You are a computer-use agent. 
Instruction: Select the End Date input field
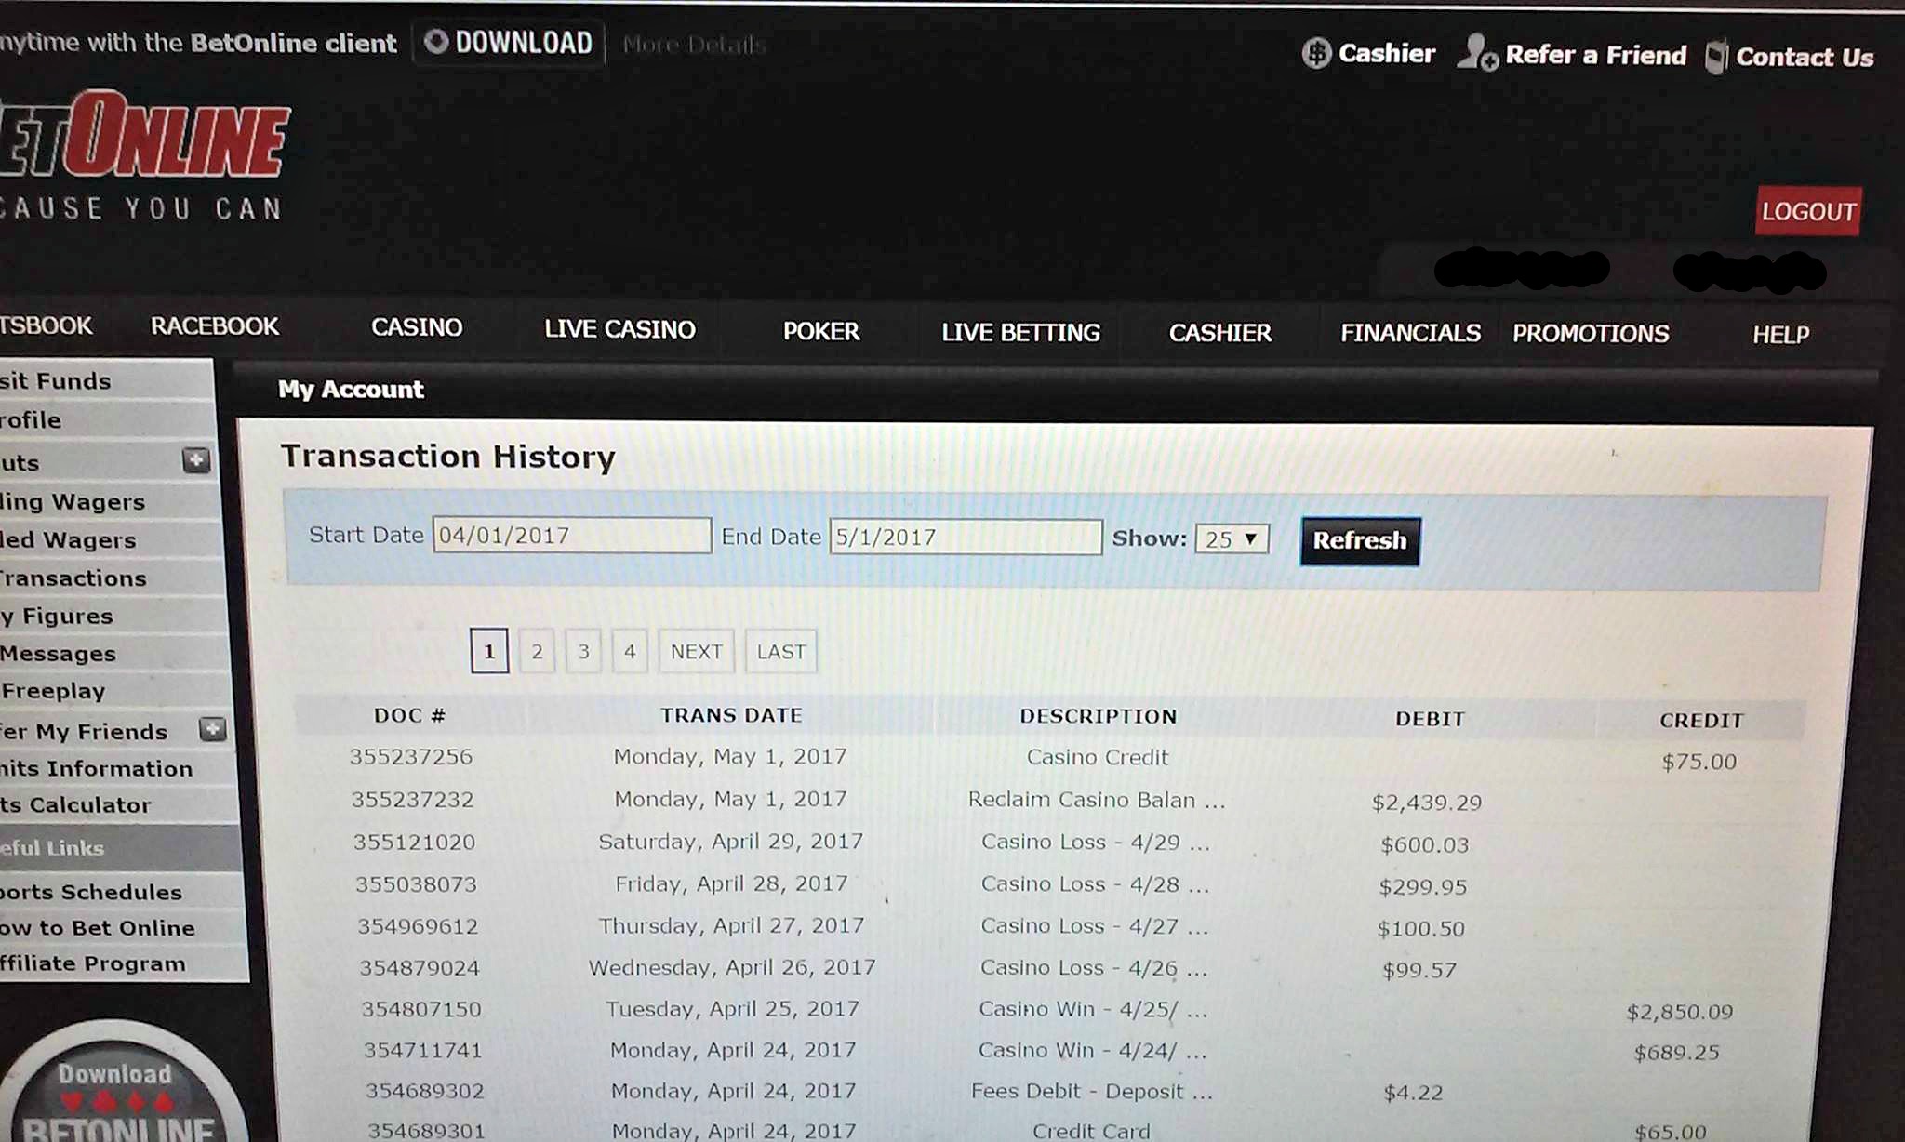pos(966,536)
